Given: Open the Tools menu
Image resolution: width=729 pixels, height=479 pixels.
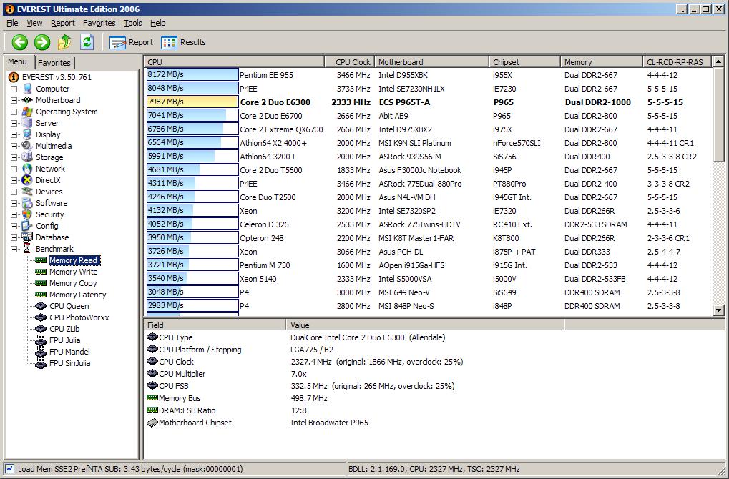Looking at the screenshot, I should point(133,23).
